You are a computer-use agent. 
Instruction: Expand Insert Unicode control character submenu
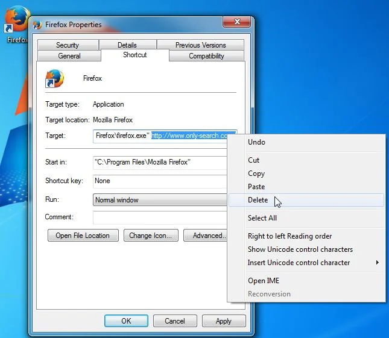click(306, 263)
